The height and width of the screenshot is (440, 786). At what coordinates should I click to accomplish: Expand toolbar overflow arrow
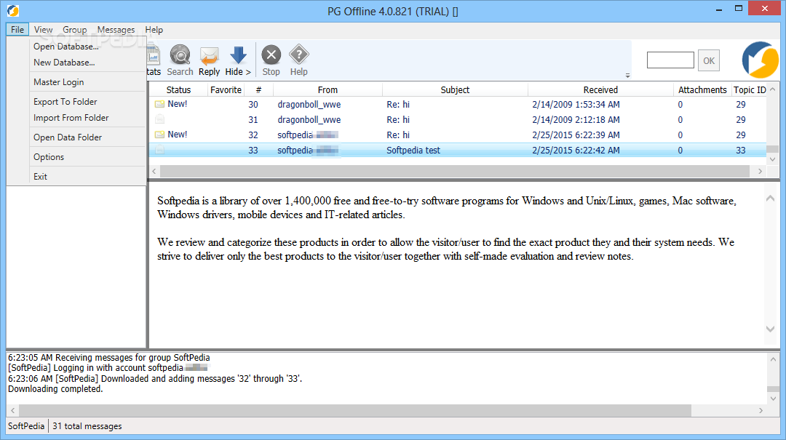627,76
